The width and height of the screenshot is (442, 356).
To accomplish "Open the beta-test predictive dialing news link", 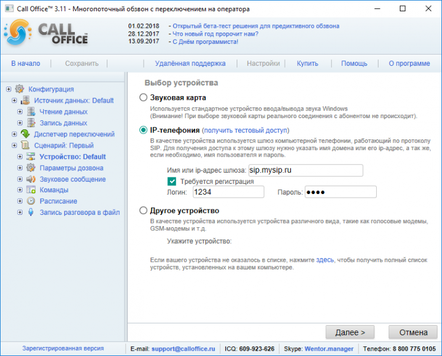I will [256, 26].
